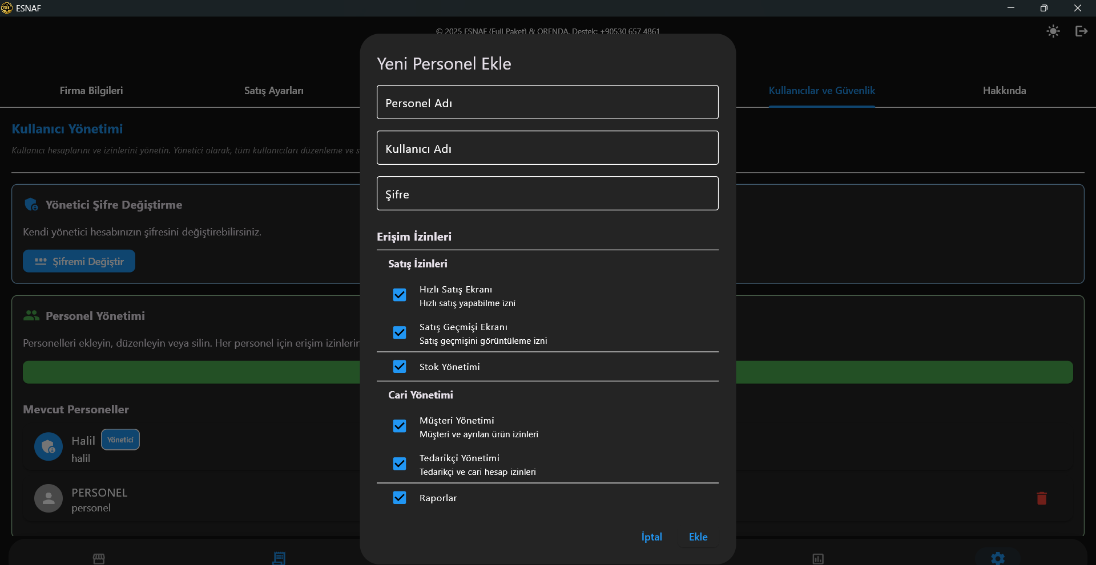Open the store icon in bottom navigation
This screenshot has height=565, width=1096.
(99, 558)
